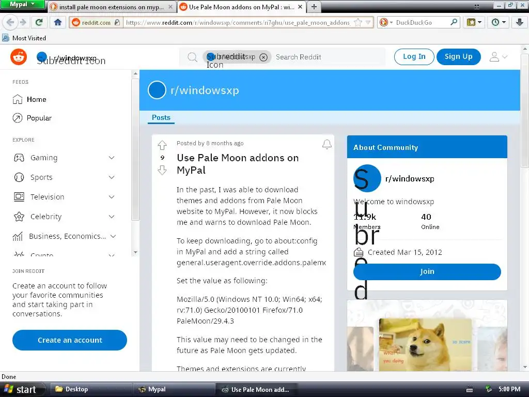This screenshot has width=529, height=397.
Task: Select the Posts tab
Action: click(x=161, y=117)
